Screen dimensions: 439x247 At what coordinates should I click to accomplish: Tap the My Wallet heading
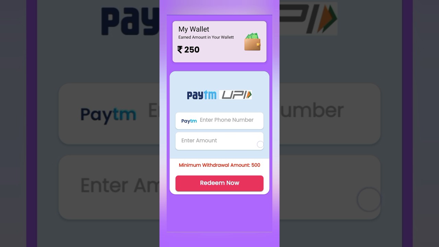(194, 29)
